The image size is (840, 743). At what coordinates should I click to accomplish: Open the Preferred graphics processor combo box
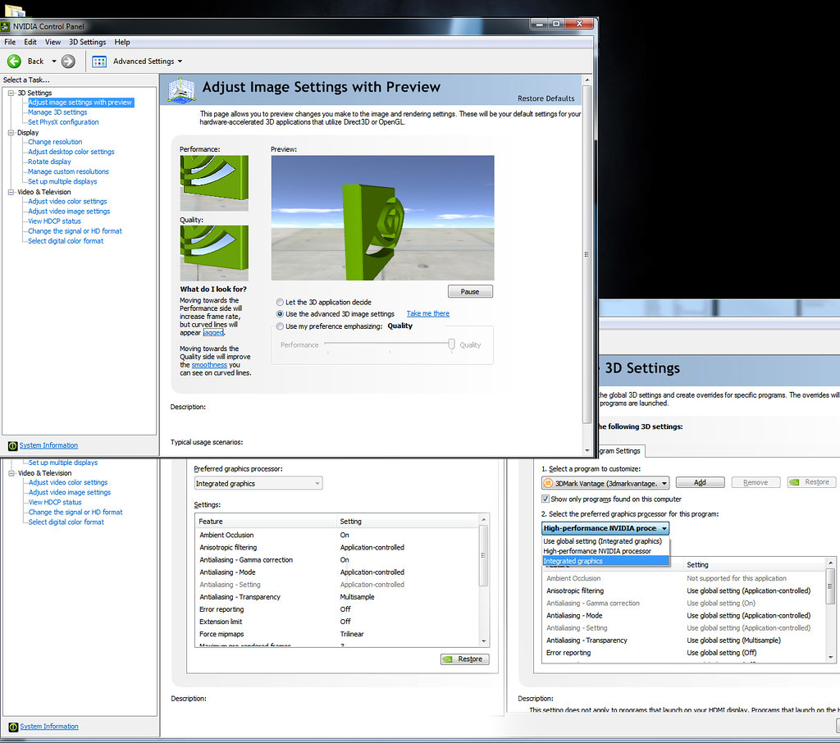click(258, 483)
